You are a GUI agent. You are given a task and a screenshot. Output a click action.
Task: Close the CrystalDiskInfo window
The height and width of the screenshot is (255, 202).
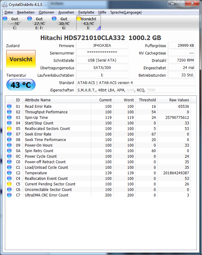[x=192, y=3]
